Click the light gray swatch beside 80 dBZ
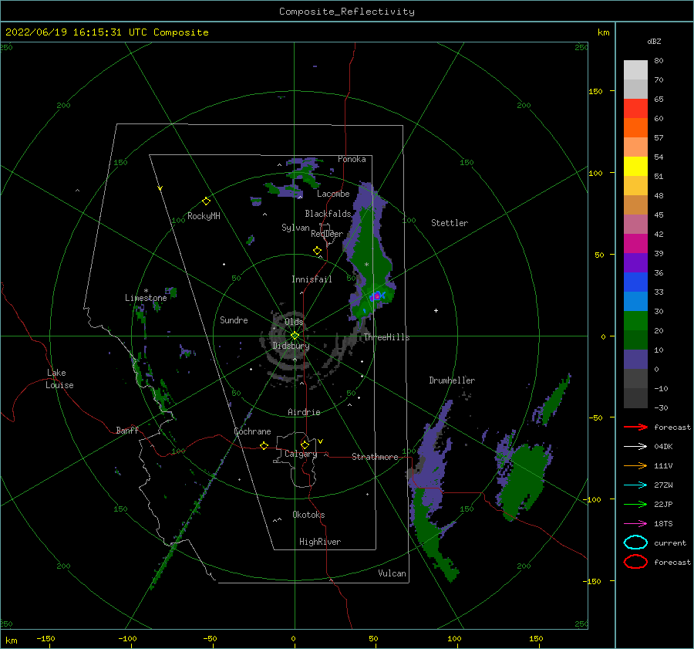 (x=635, y=69)
